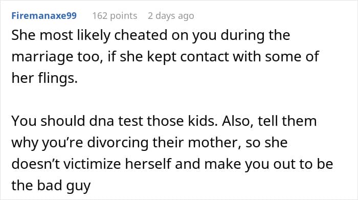
Task: Click the line starting marriage too
Action: pos(165,57)
